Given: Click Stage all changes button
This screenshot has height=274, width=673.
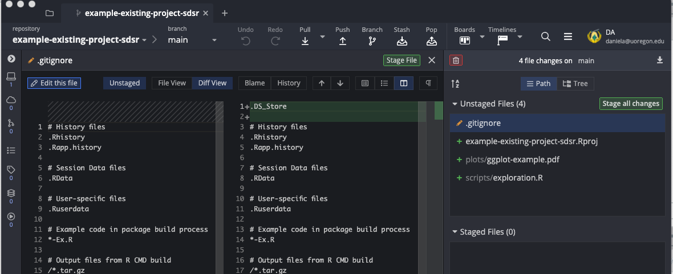Looking at the screenshot, I should click(630, 103).
